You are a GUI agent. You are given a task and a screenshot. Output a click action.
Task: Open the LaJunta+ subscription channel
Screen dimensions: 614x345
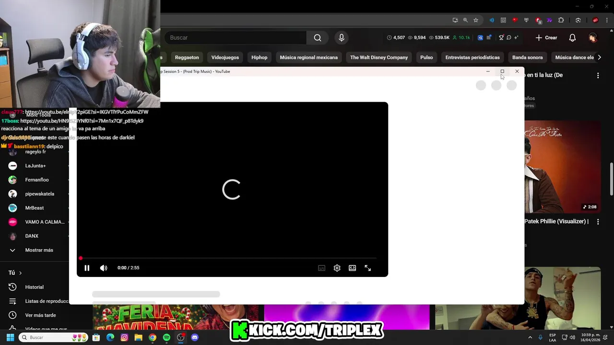(35, 166)
